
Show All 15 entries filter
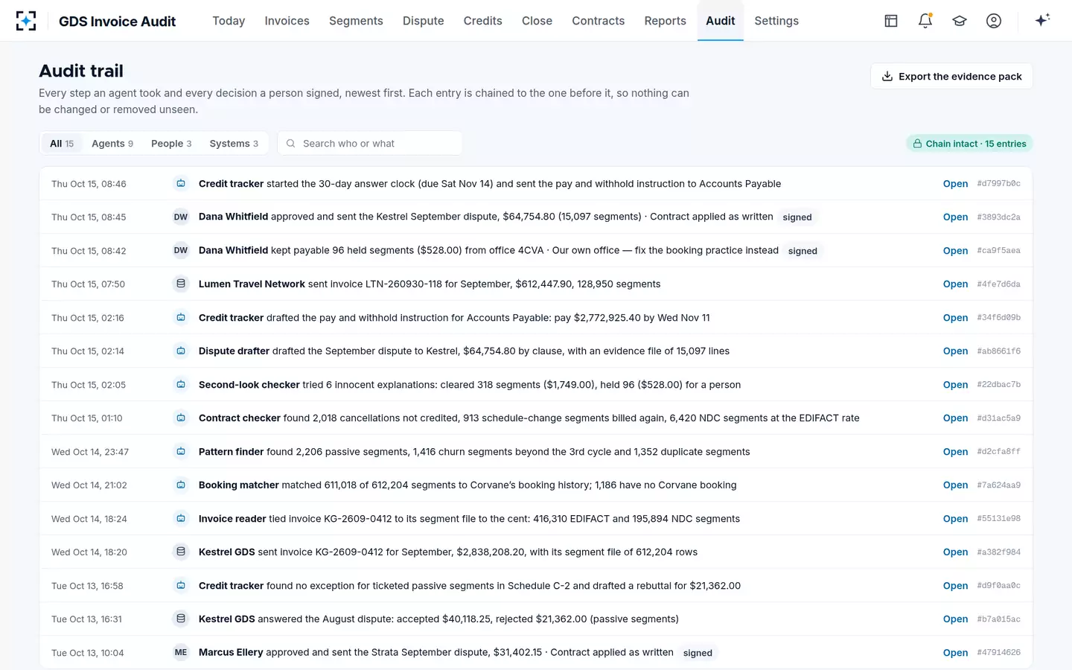coord(62,144)
